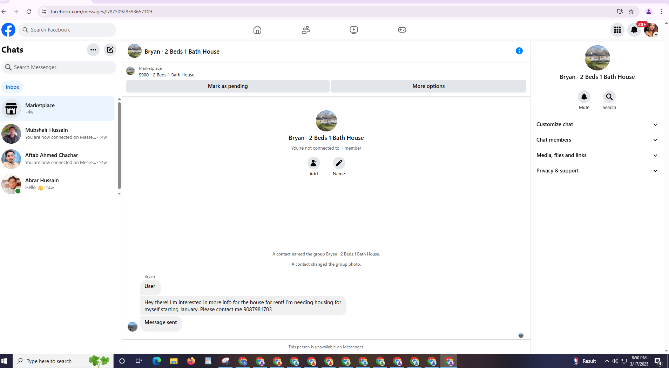The image size is (669, 368).
Task: Open the Marketplace chat
Action: click(58, 109)
